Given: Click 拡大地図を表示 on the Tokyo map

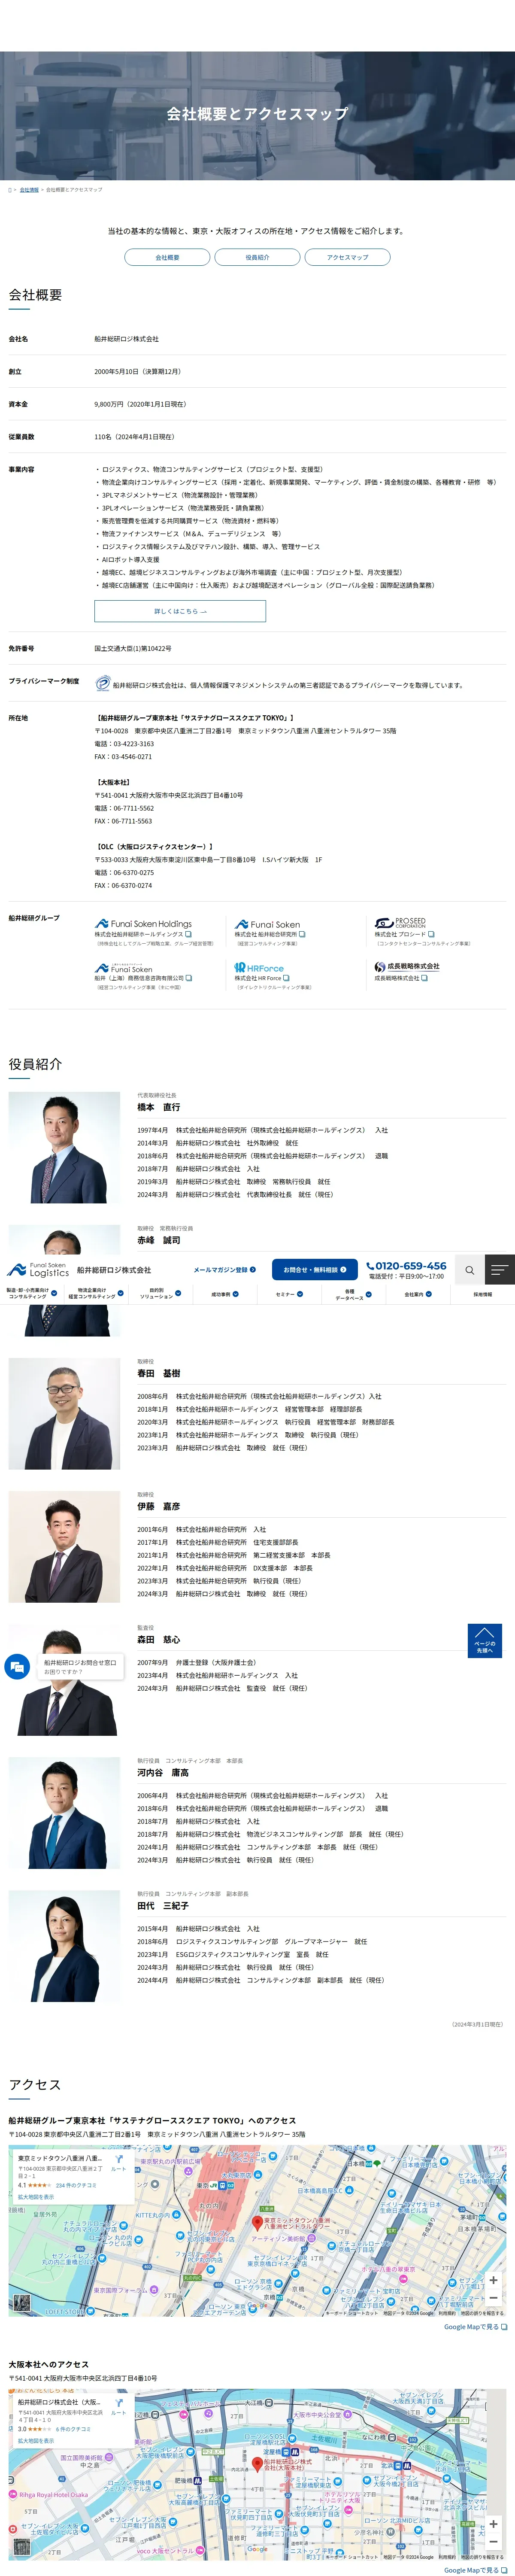Looking at the screenshot, I should point(36,2197).
